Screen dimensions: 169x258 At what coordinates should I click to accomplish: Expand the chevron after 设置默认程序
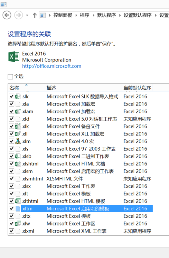click(x=156, y=15)
